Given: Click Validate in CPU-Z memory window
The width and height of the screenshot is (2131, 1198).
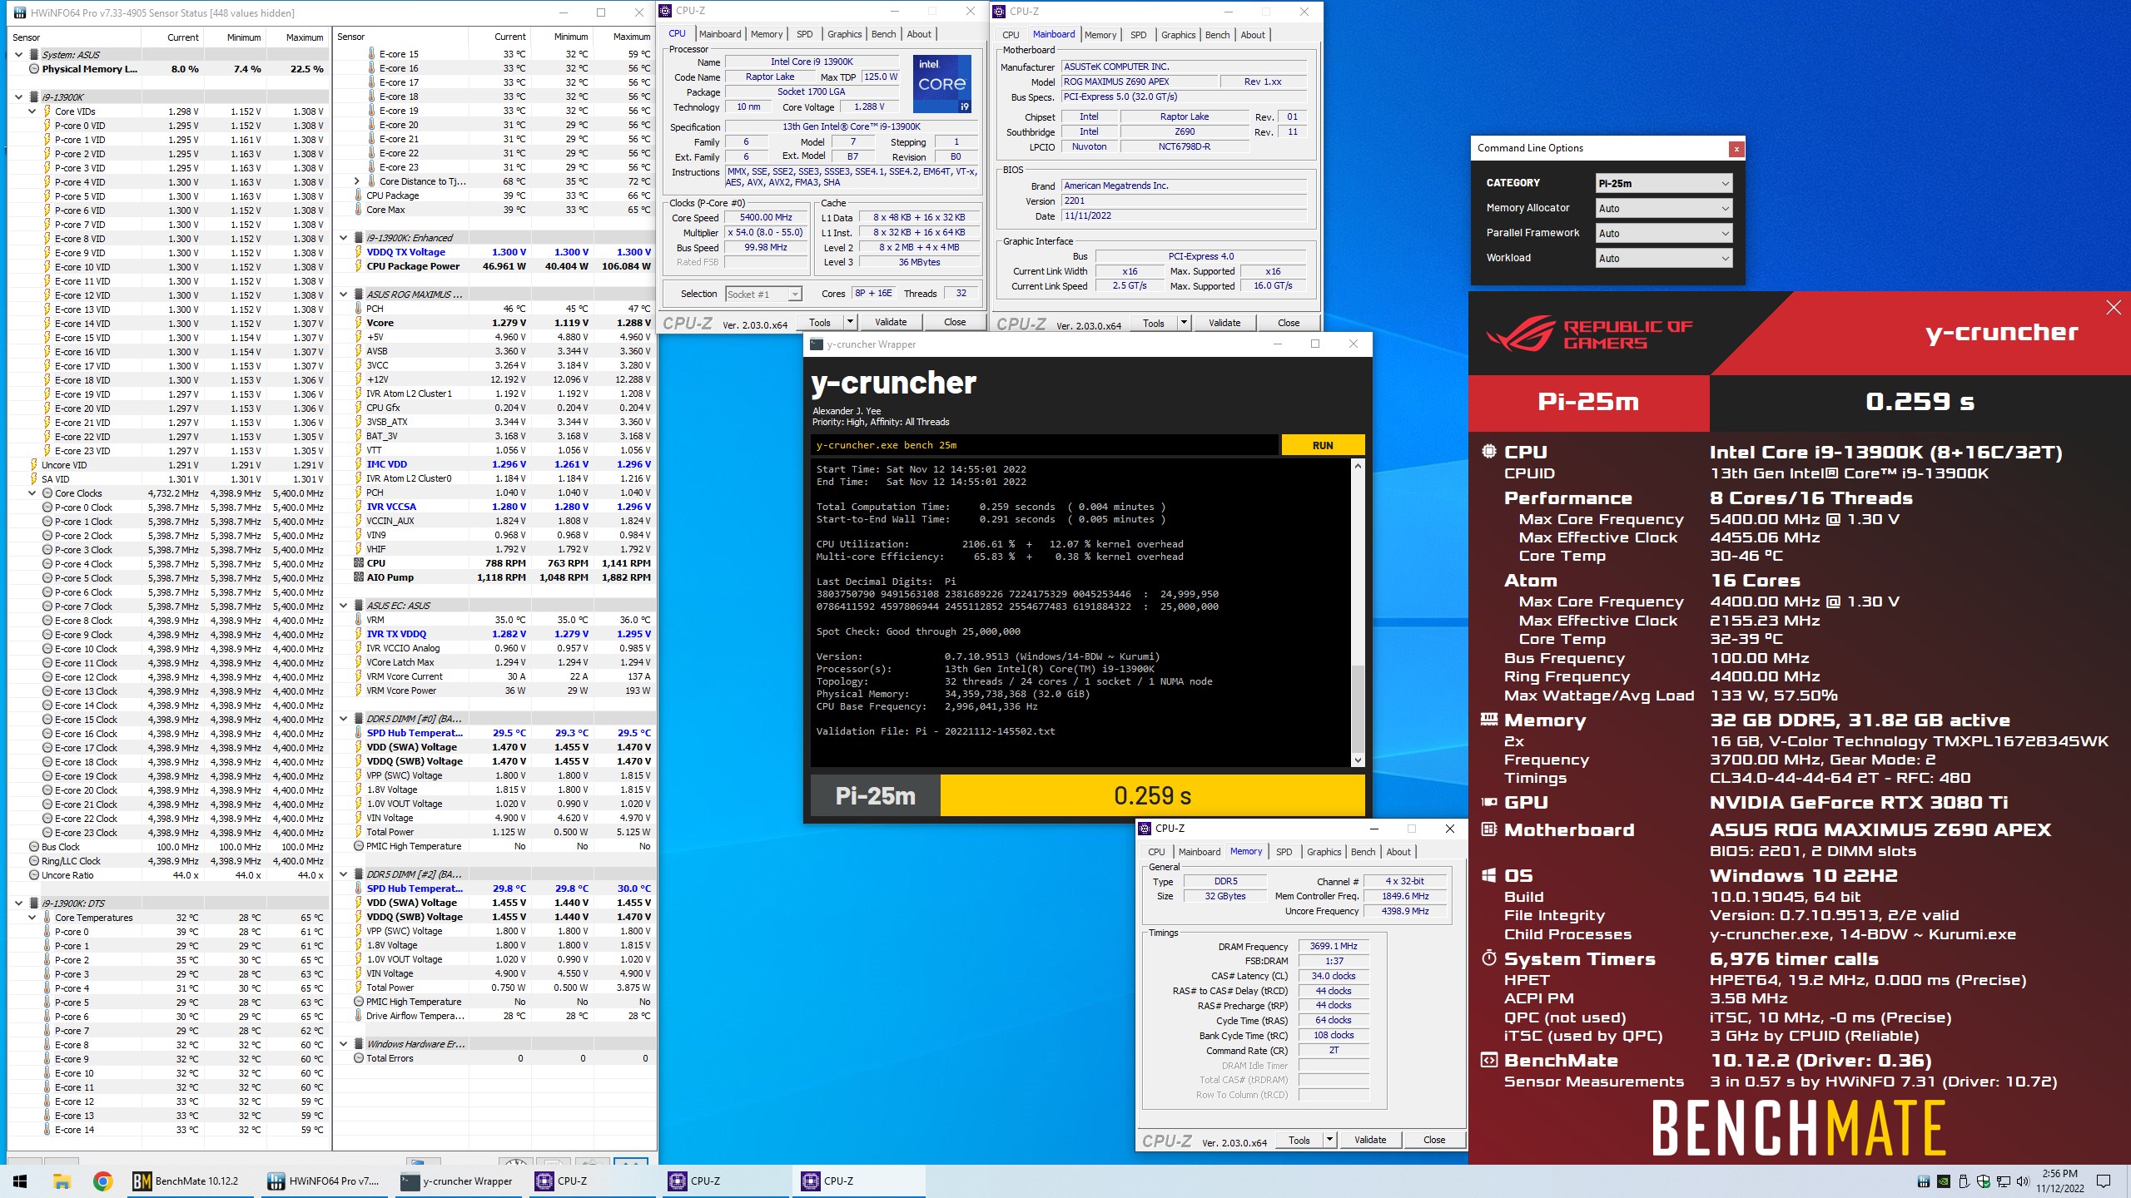Looking at the screenshot, I should [x=1370, y=1140].
